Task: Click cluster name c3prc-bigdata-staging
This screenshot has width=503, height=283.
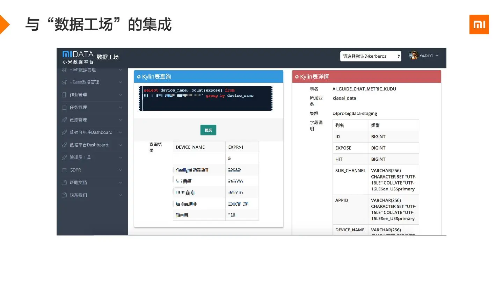Action: (355, 114)
